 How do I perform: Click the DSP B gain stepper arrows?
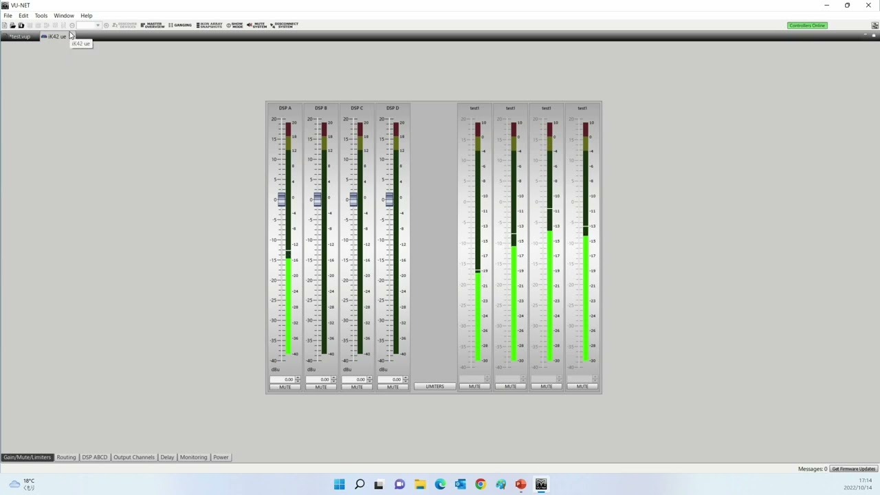tap(333, 379)
